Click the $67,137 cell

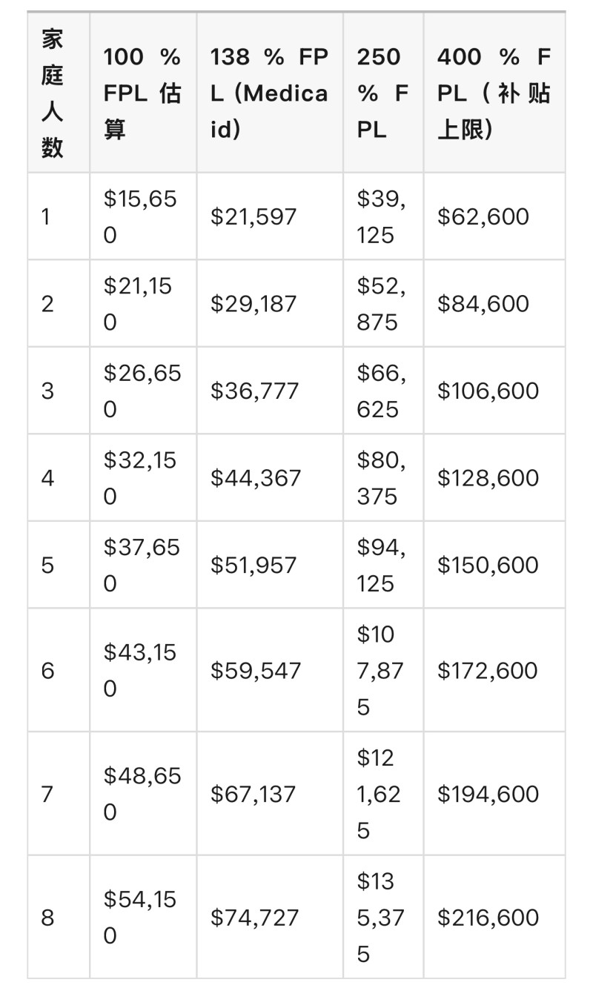255,794
